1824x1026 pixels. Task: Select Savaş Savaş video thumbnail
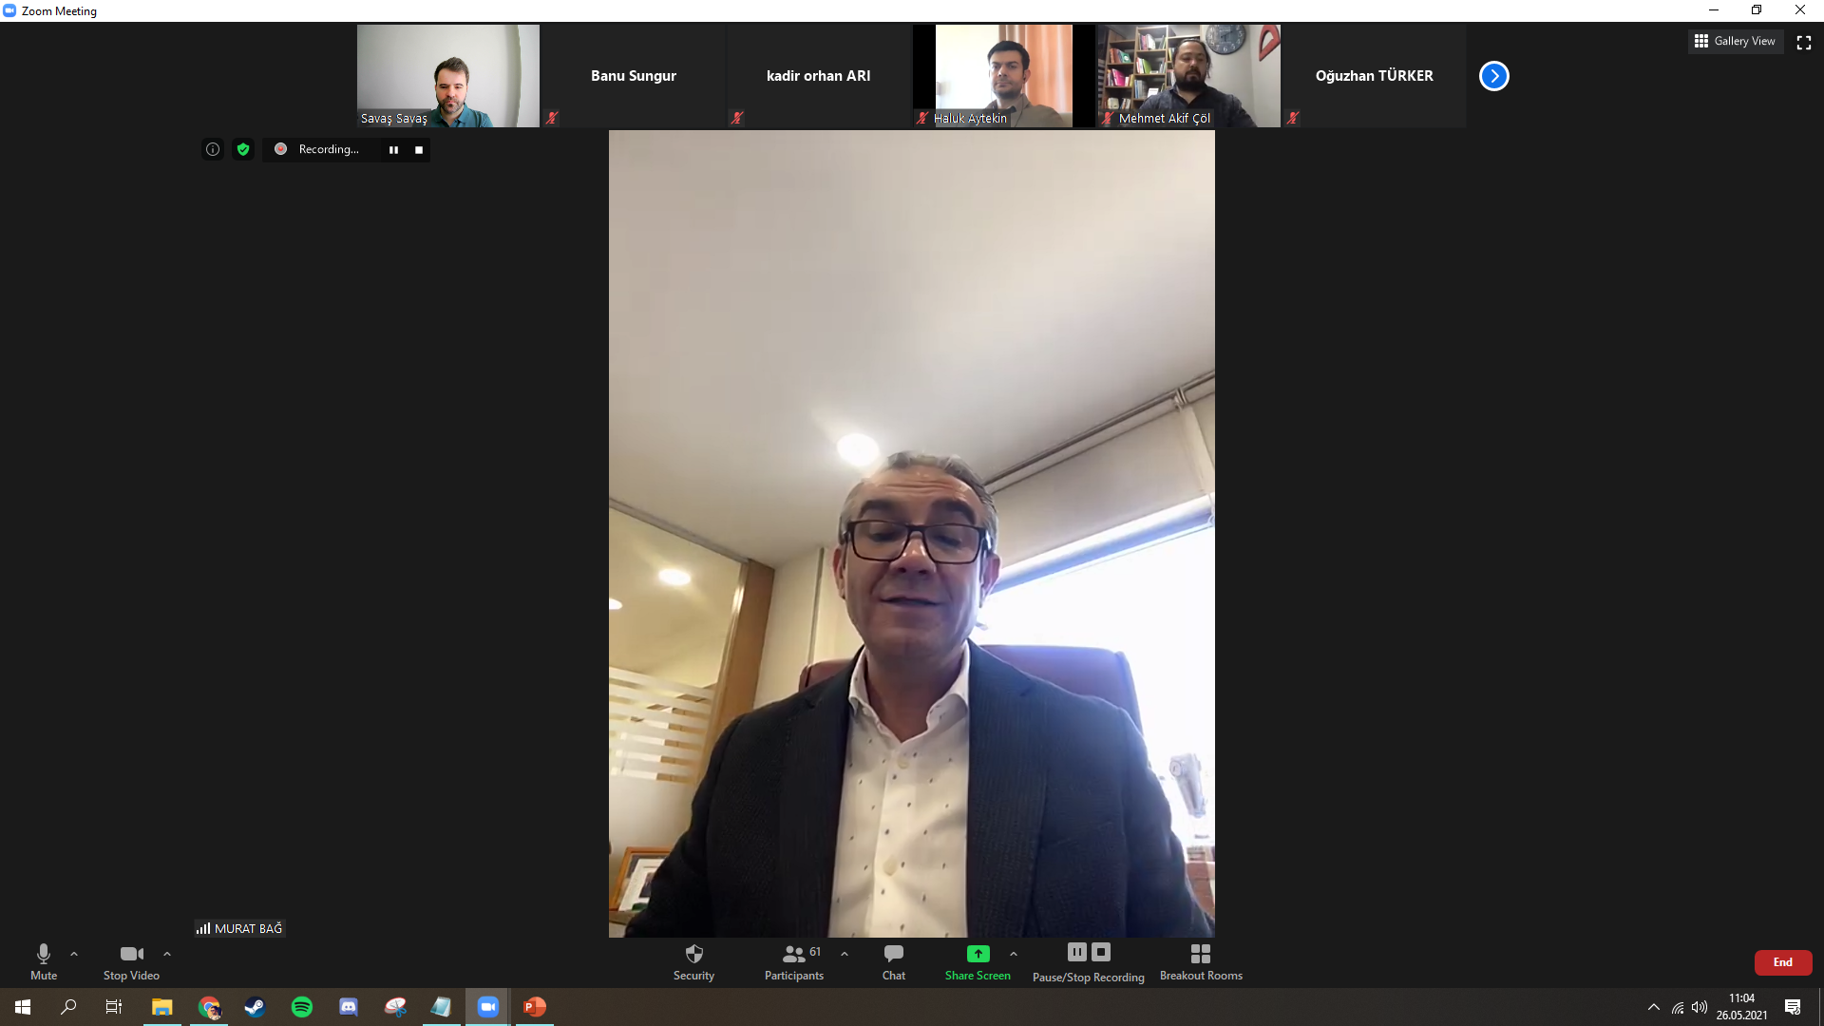pyautogui.click(x=448, y=76)
